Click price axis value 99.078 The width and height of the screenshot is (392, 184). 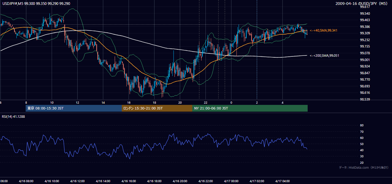(365, 53)
